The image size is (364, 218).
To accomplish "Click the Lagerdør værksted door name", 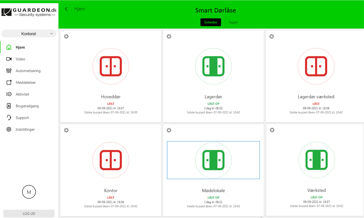I will 316,97.
